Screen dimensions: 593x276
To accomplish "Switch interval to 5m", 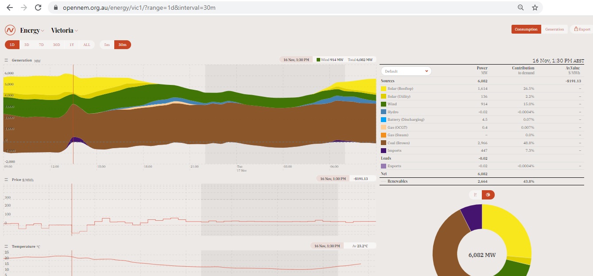I will [107, 45].
